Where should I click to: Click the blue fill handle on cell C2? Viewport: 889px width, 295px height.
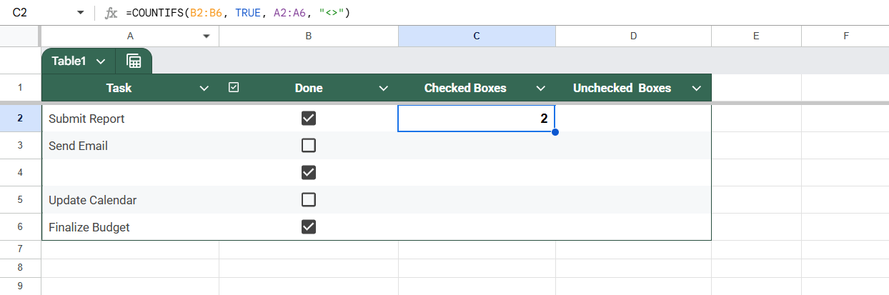555,132
